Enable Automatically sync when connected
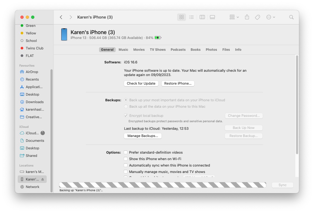The height and width of the screenshot is (213, 314). click(x=126, y=165)
